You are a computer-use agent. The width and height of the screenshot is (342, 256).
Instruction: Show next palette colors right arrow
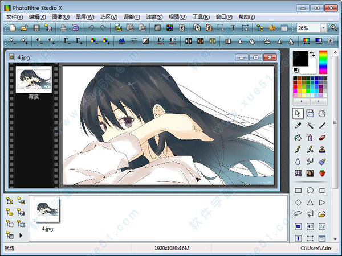click(x=319, y=101)
